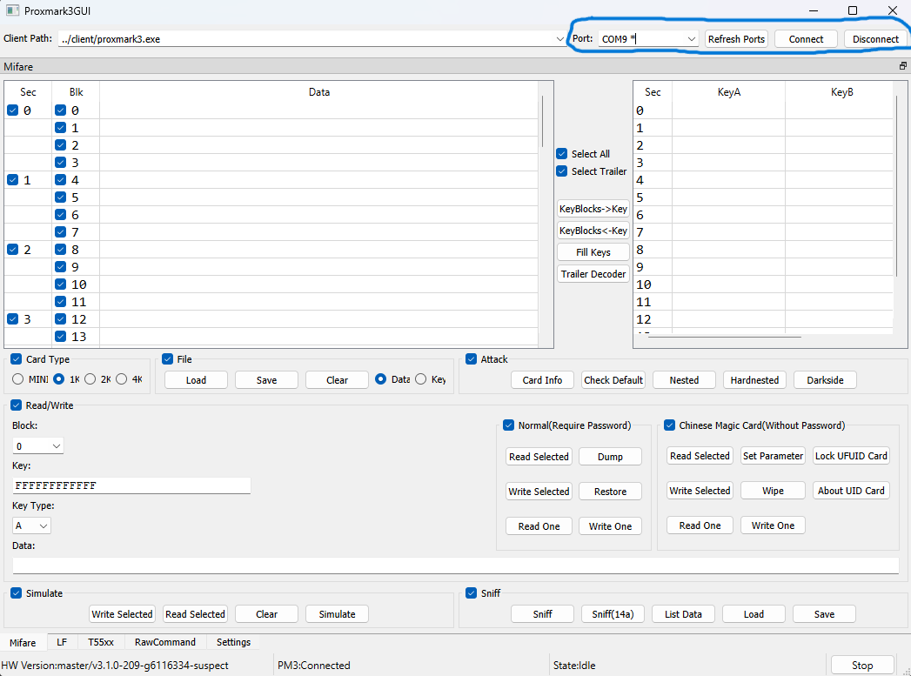The height and width of the screenshot is (676, 911).
Task: Uncheck the Select All checkbox
Action: [x=562, y=154]
